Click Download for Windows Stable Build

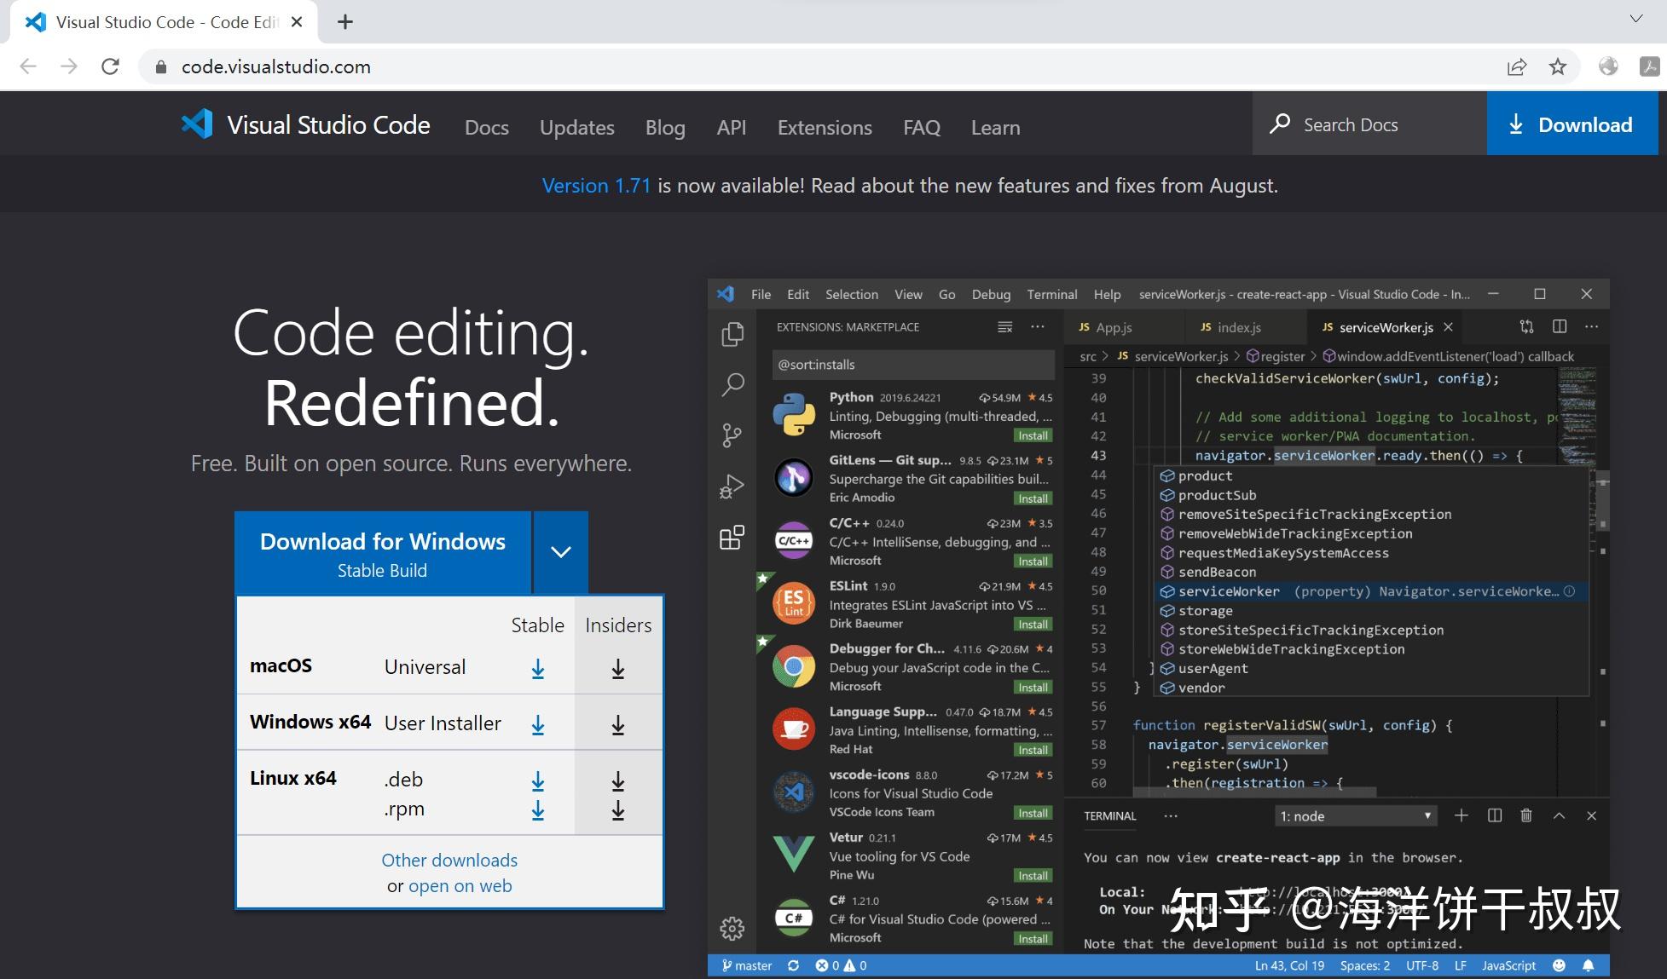(x=383, y=553)
